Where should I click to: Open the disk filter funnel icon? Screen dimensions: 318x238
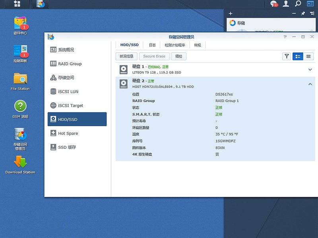coord(287,56)
